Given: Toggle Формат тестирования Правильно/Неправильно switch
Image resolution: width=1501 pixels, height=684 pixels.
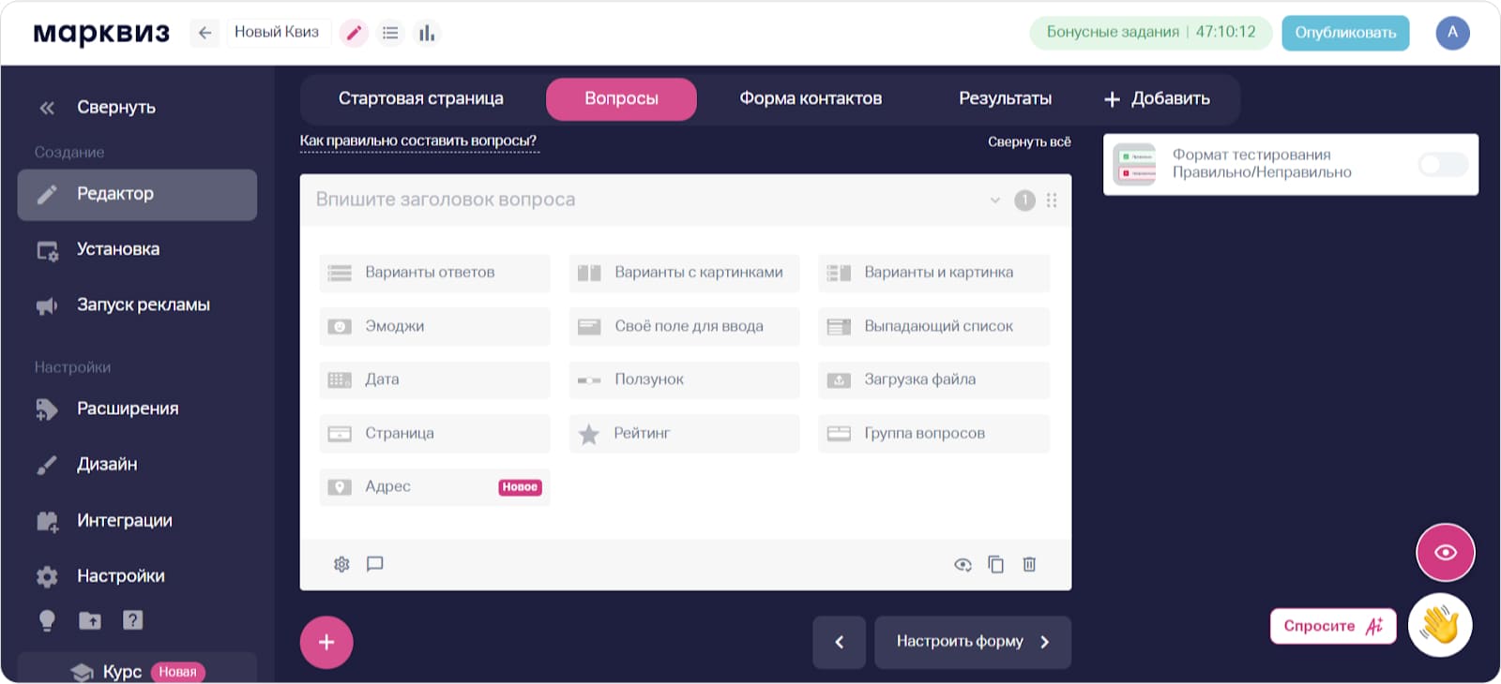Looking at the screenshot, I should (x=1443, y=165).
